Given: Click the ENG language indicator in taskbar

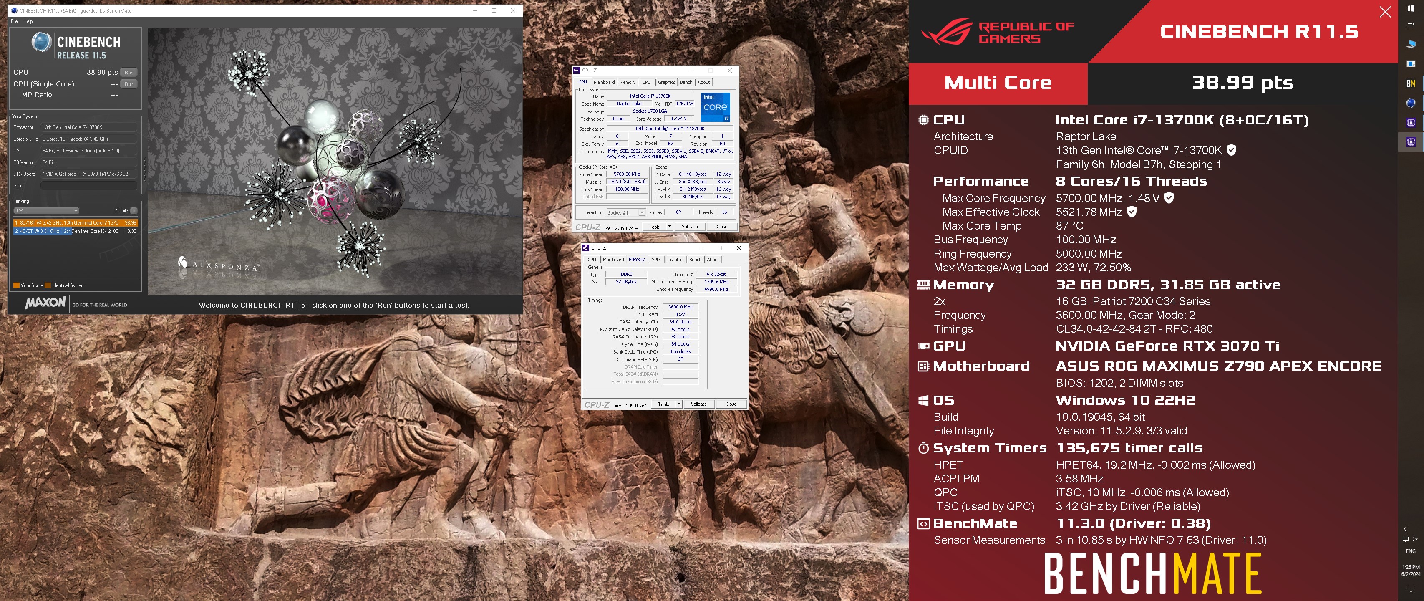Looking at the screenshot, I should click(1411, 551).
